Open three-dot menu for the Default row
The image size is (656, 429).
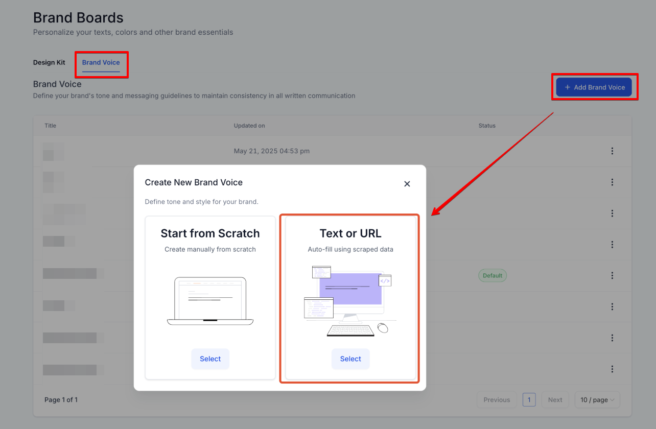click(612, 276)
